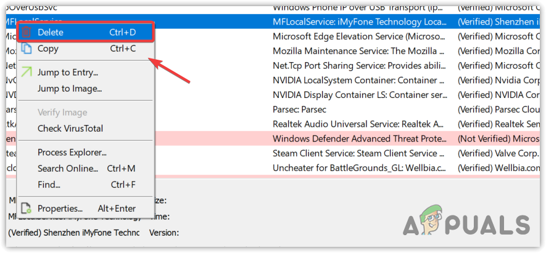Screen dimensions: 546x253
Task: Click the Verify Image menu entry
Action: point(62,113)
